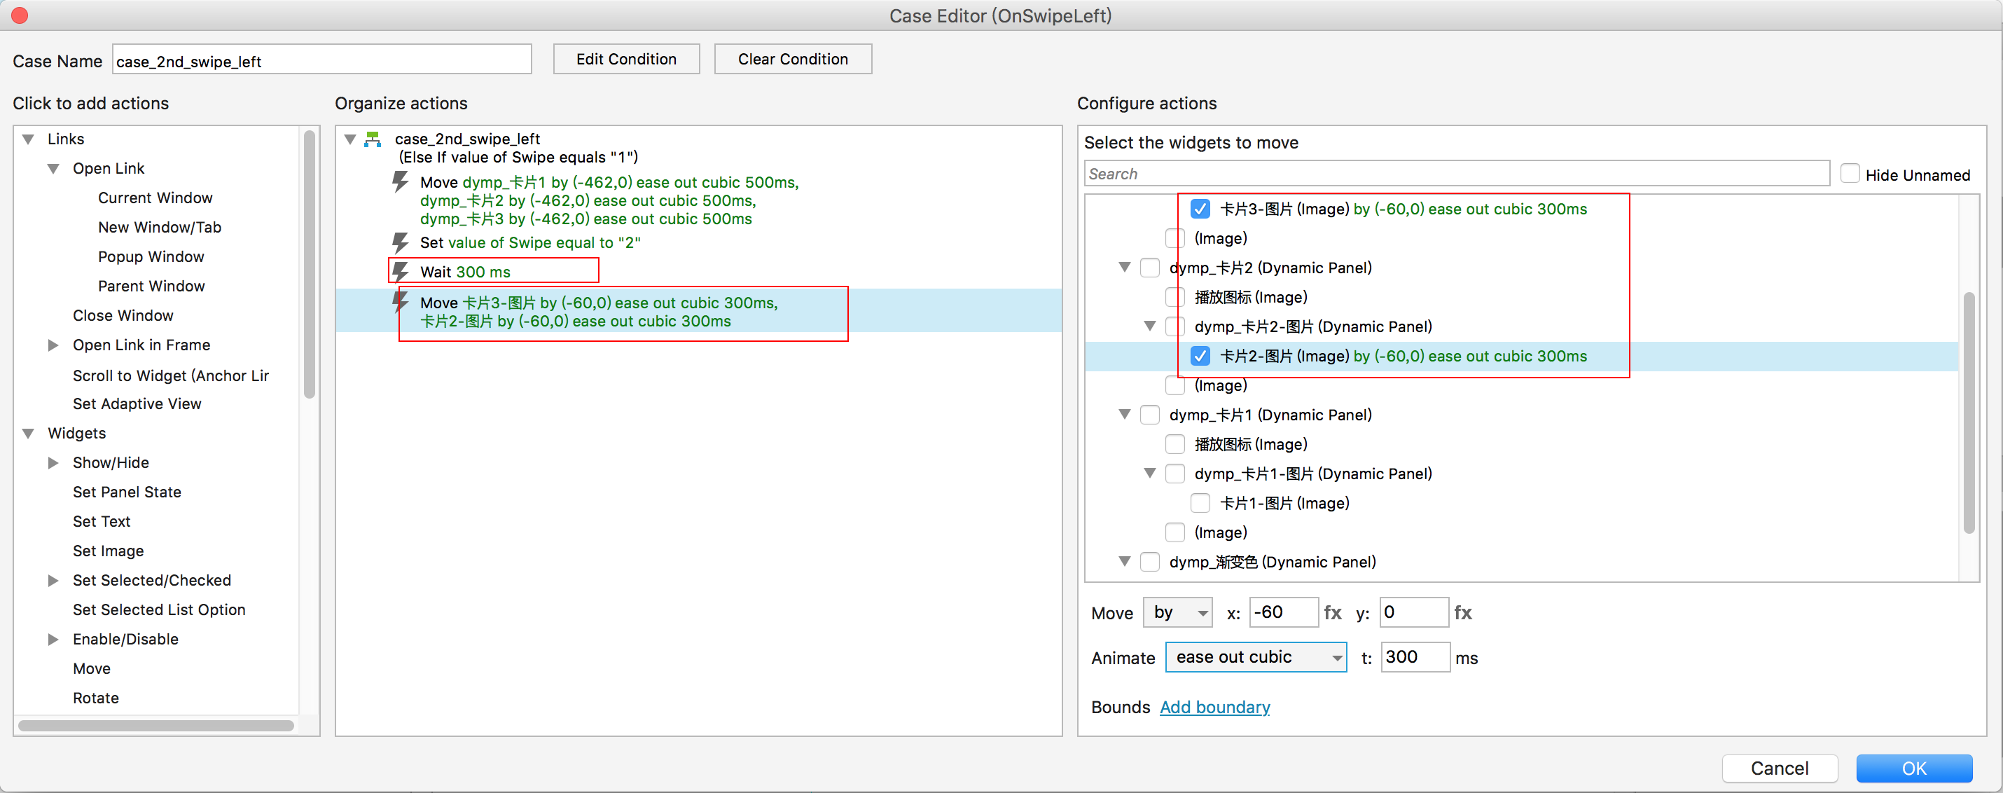Screen dimensions: 2003x793
Task: Expand Show/Hide action group
Action: click(x=53, y=462)
